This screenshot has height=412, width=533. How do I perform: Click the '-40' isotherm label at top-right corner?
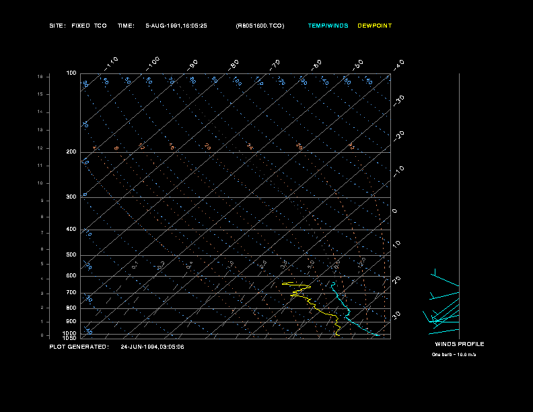(398, 65)
